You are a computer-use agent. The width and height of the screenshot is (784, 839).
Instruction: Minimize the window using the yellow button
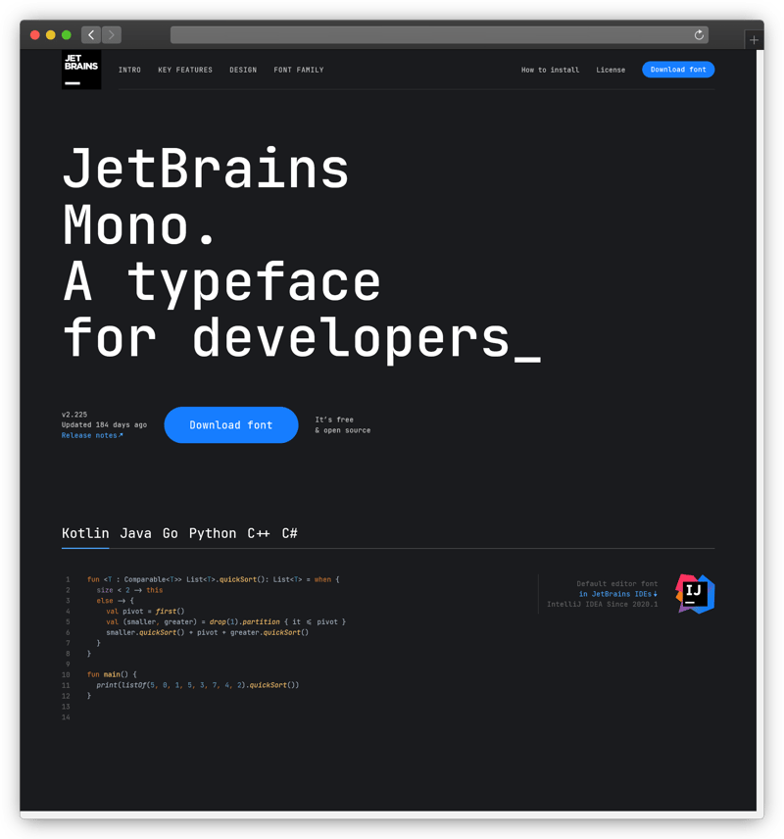[50, 34]
